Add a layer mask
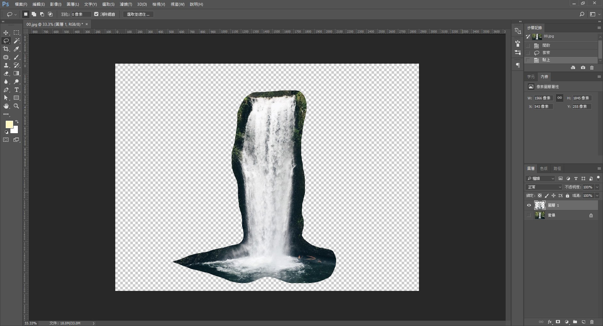603x326 pixels. [x=558, y=322]
